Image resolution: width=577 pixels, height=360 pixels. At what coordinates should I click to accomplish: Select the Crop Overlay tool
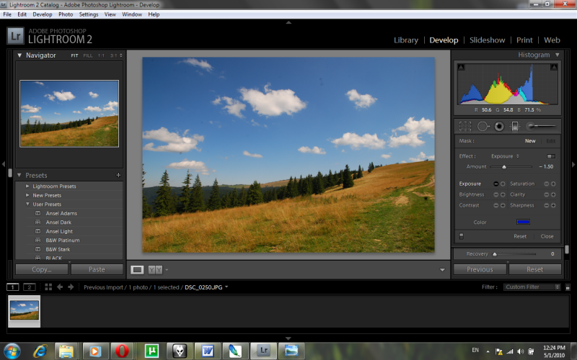click(x=465, y=126)
